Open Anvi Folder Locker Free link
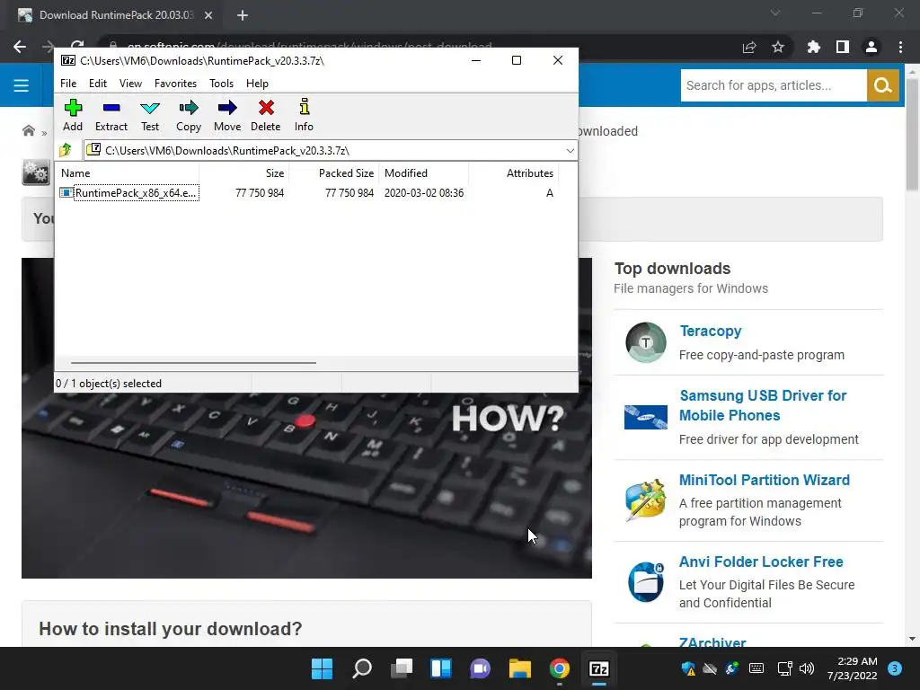Screen dimensions: 920x690 pyautogui.click(x=761, y=562)
